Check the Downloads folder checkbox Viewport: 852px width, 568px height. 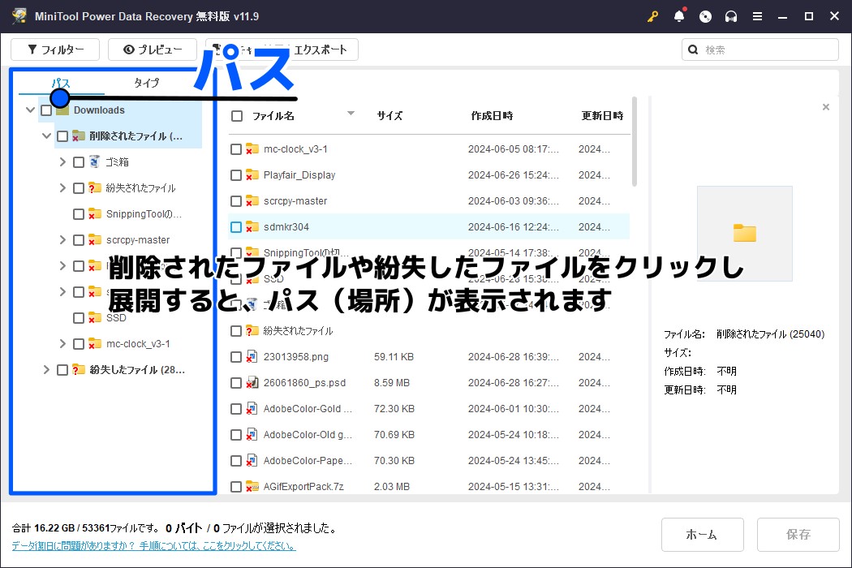click(45, 110)
